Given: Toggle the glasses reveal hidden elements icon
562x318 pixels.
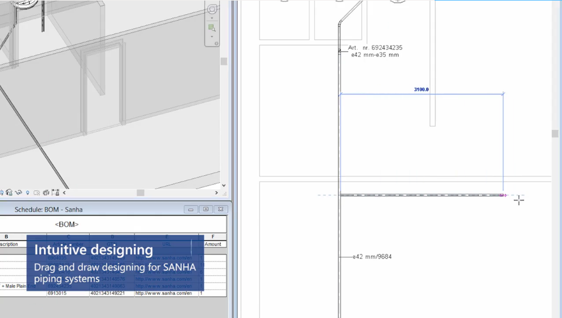Looking at the screenshot, I should point(19,193).
